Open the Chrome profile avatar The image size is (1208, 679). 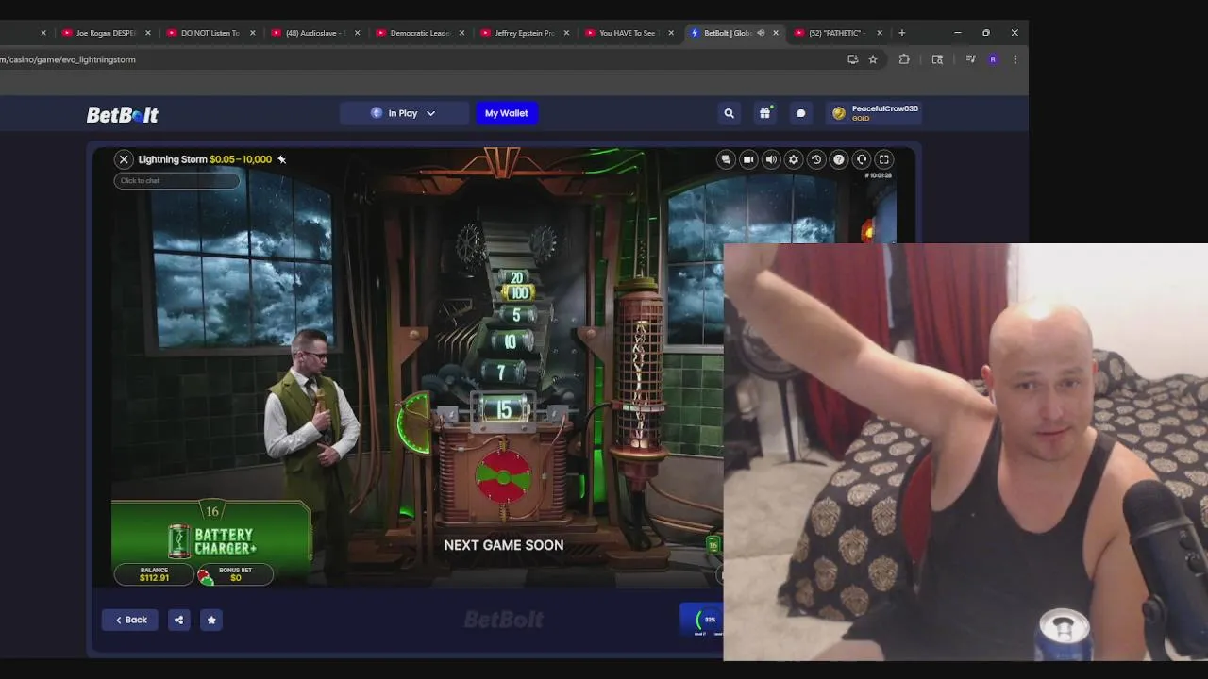tap(993, 59)
